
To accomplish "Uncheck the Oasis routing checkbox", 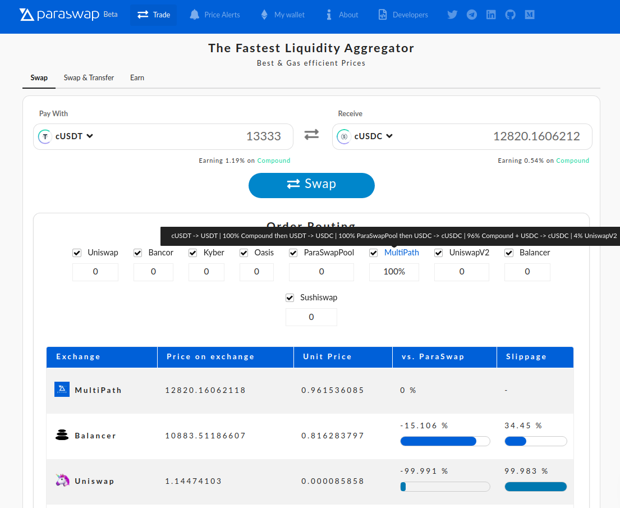I will [244, 253].
